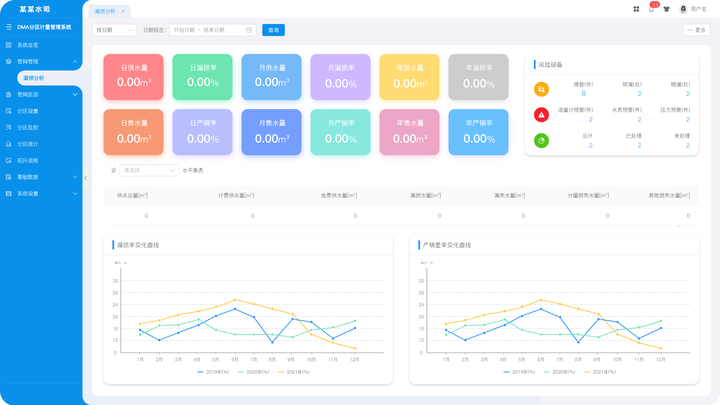Open the calendar icon in date range field
This screenshot has width=720, height=405.
(249, 30)
